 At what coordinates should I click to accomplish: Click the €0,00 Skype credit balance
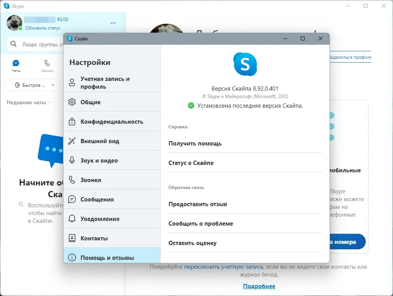[63, 19]
